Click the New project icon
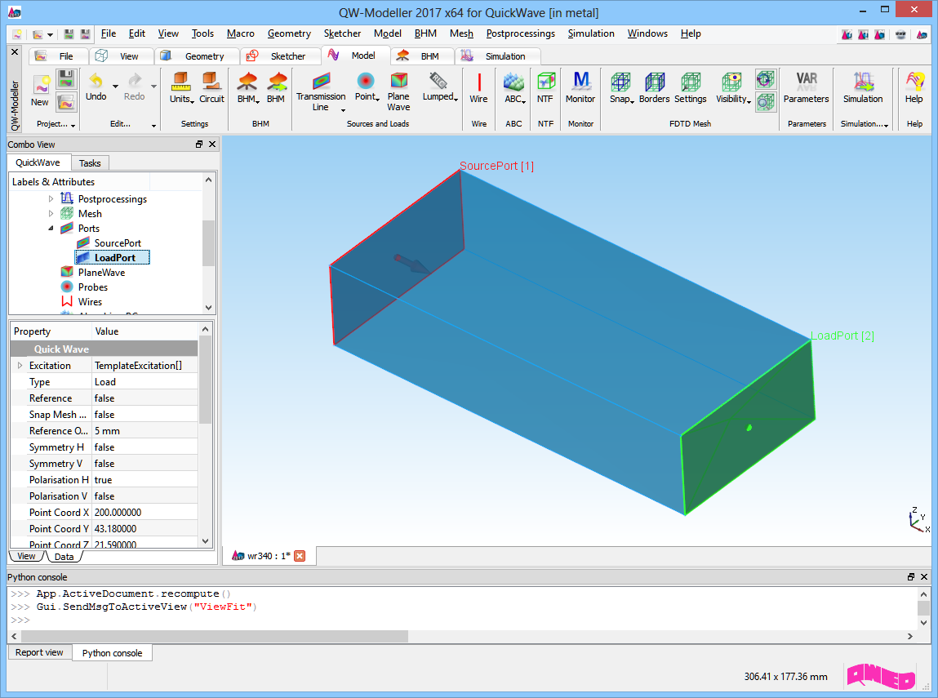Screen dimensions: 938x698 (x=40, y=90)
